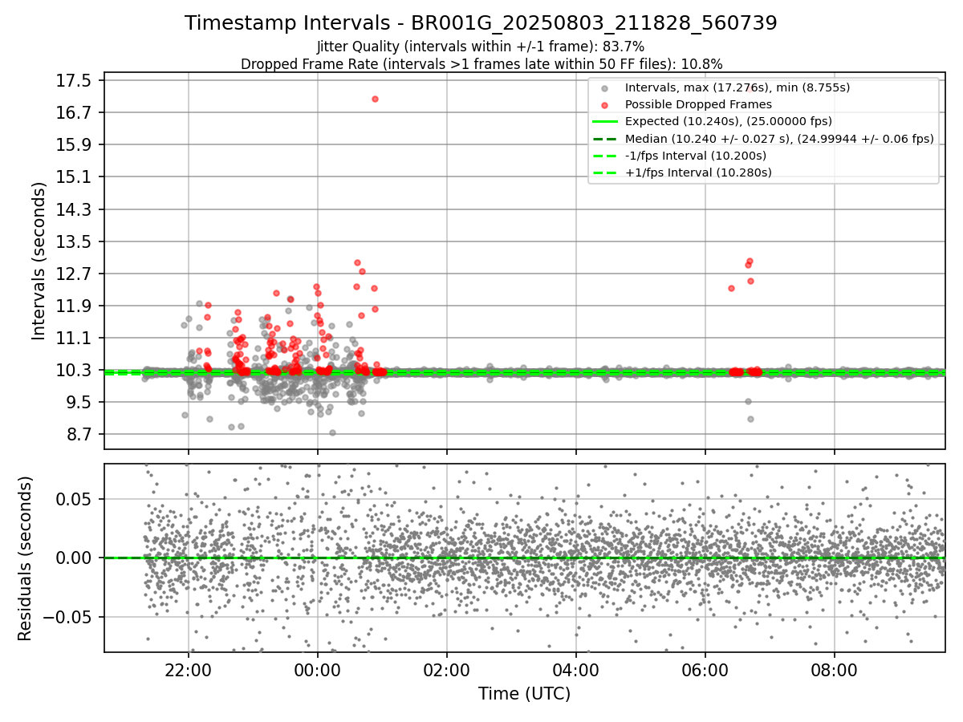This screenshot has width=963, height=722.
Task: Click the 15.9 y-axis tick label
Action: tap(75, 144)
